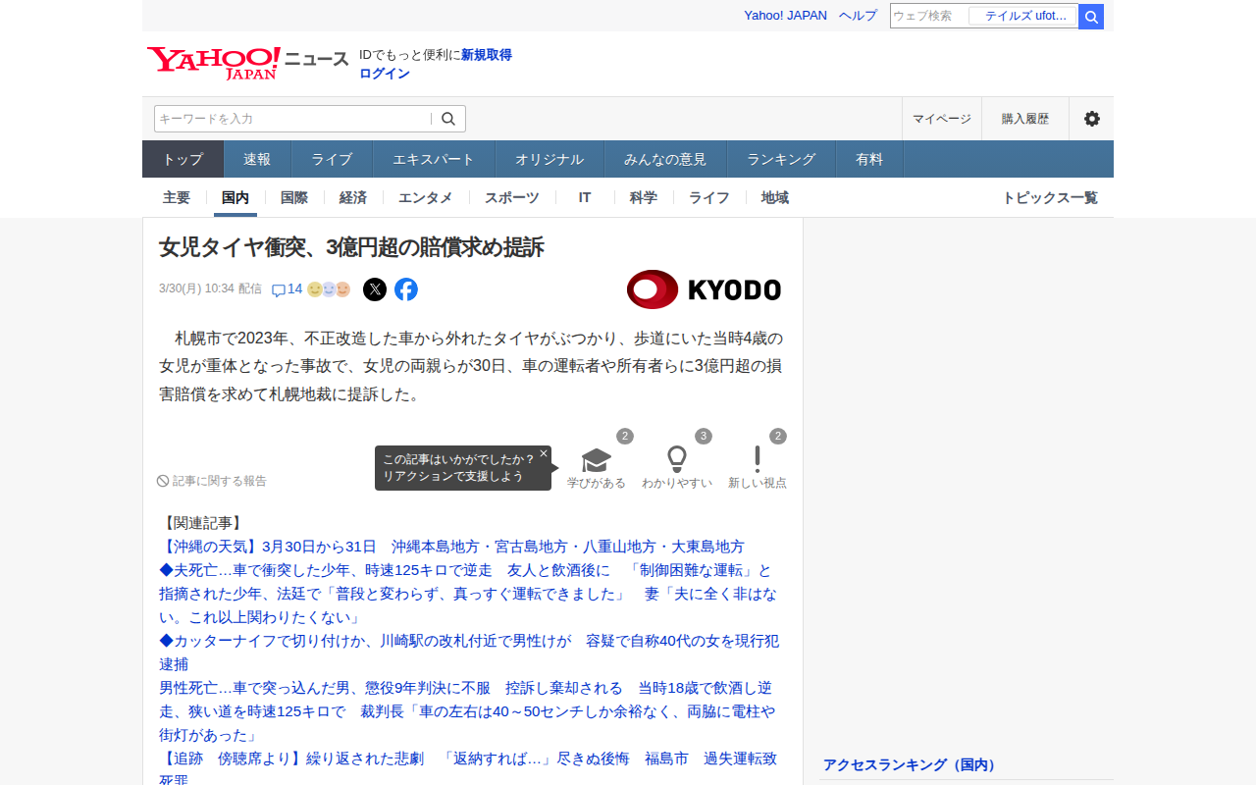Close the reaction tooltip popup
The image size is (1256, 785).
point(544,453)
